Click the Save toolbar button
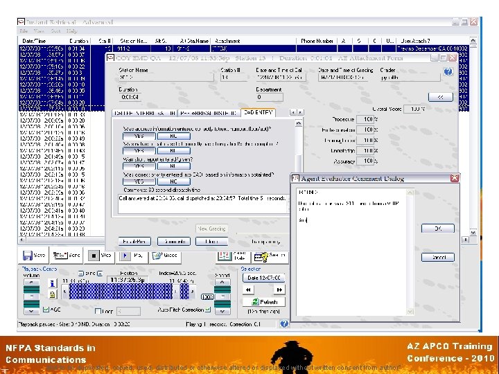Screen dimensions: 499x374 click(x=34, y=255)
